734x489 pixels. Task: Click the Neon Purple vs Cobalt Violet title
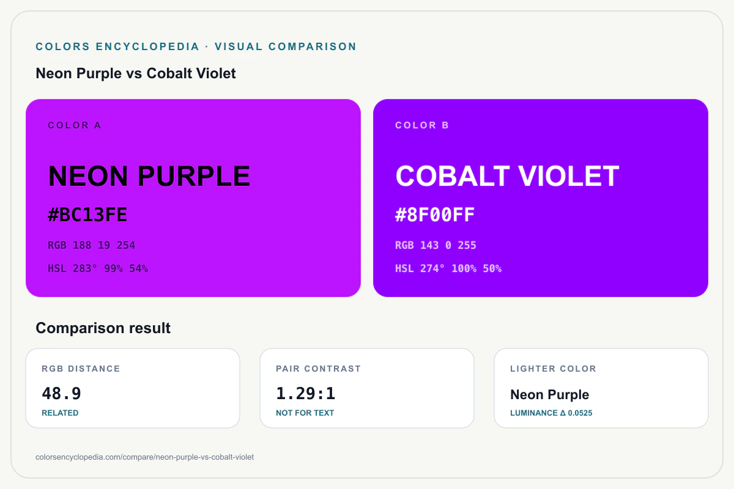[136, 73]
